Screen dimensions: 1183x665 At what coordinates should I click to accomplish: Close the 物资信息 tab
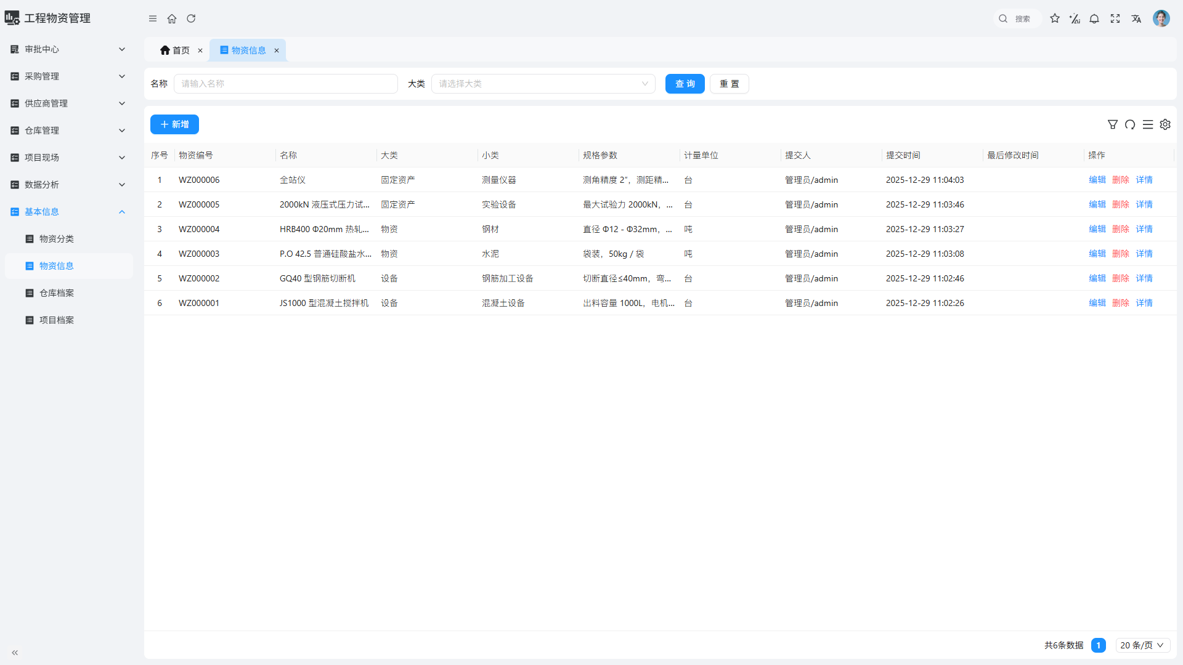click(x=277, y=50)
